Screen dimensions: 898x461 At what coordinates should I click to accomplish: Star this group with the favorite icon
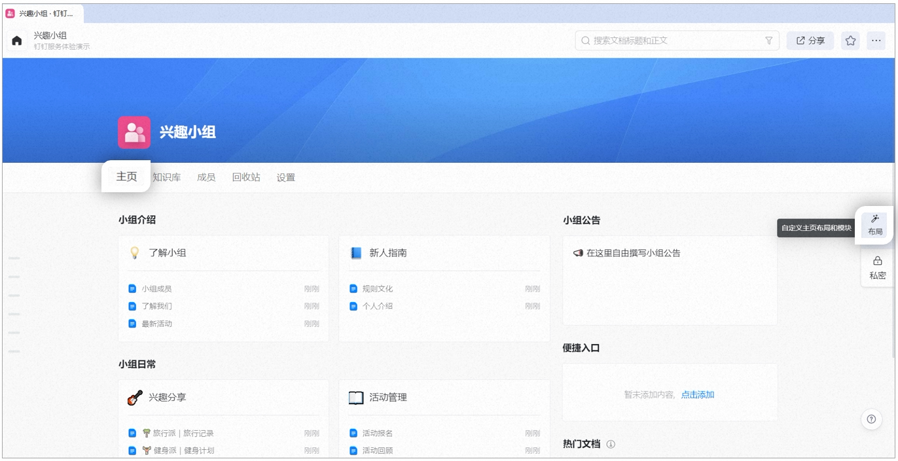(x=850, y=41)
